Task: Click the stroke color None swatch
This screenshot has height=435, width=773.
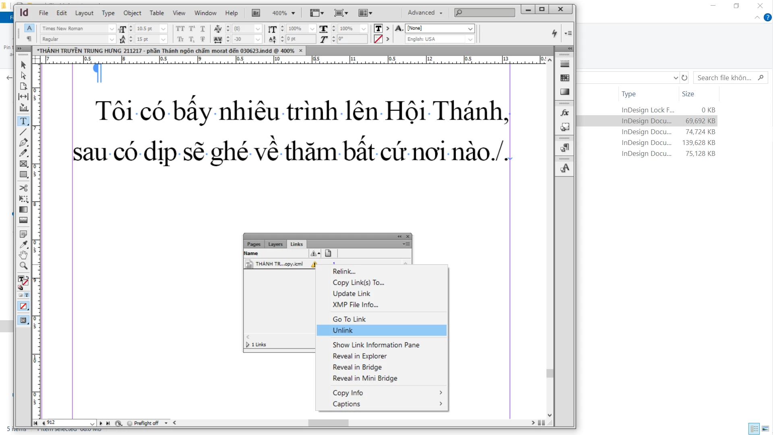Action: 378,39
